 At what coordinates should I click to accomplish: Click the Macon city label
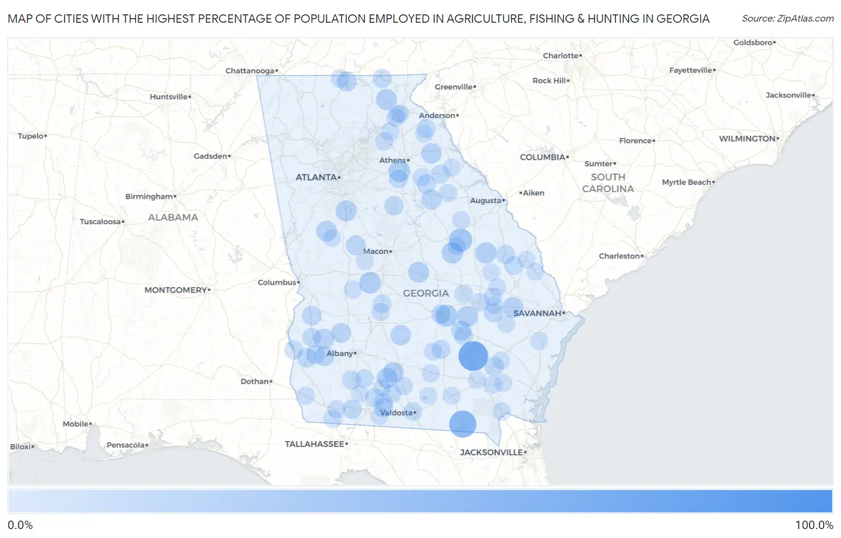(x=376, y=251)
